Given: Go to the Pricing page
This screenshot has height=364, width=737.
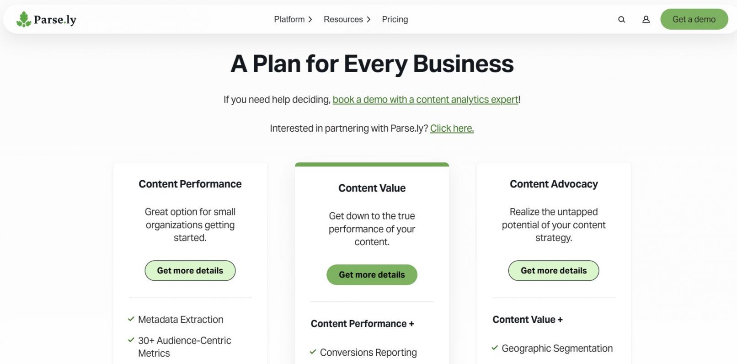Looking at the screenshot, I should pos(395,19).
